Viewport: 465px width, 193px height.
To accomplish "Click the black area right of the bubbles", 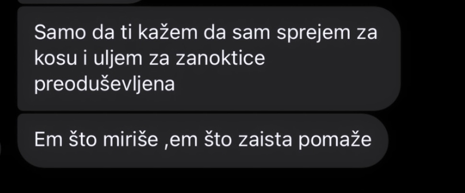I will coord(433,89).
